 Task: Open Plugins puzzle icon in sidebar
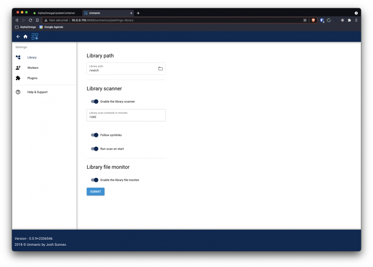[18, 78]
